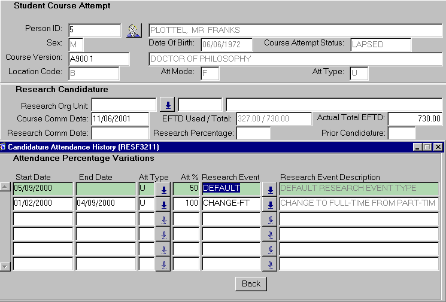Minimize the Candidature Attendance History window
Viewport: 446px width, 302px height.
pyautogui.click(x=417, y=147)
